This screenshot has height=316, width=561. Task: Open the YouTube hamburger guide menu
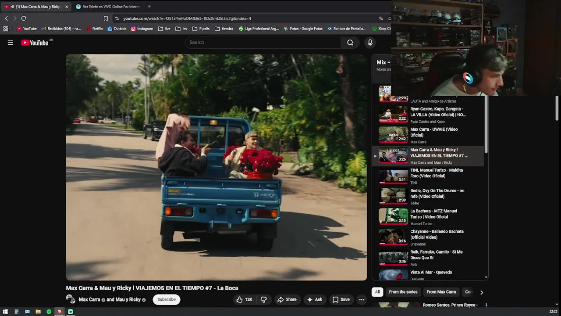[11, 43]
